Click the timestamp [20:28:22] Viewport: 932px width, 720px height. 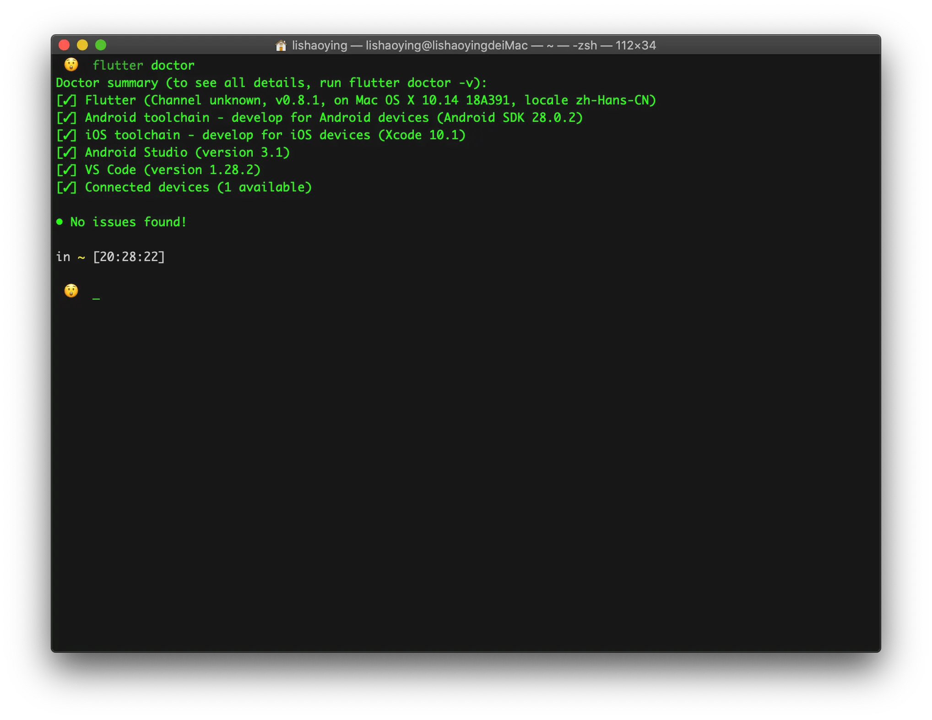[129, 257]
